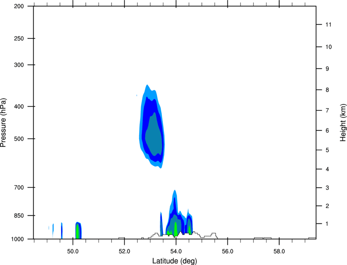Image resolution: width=347 pixels, height=265 pixels.
Task: Pick the 10 km height tick label
Action: pyautogui.click(x=328, y=47)
